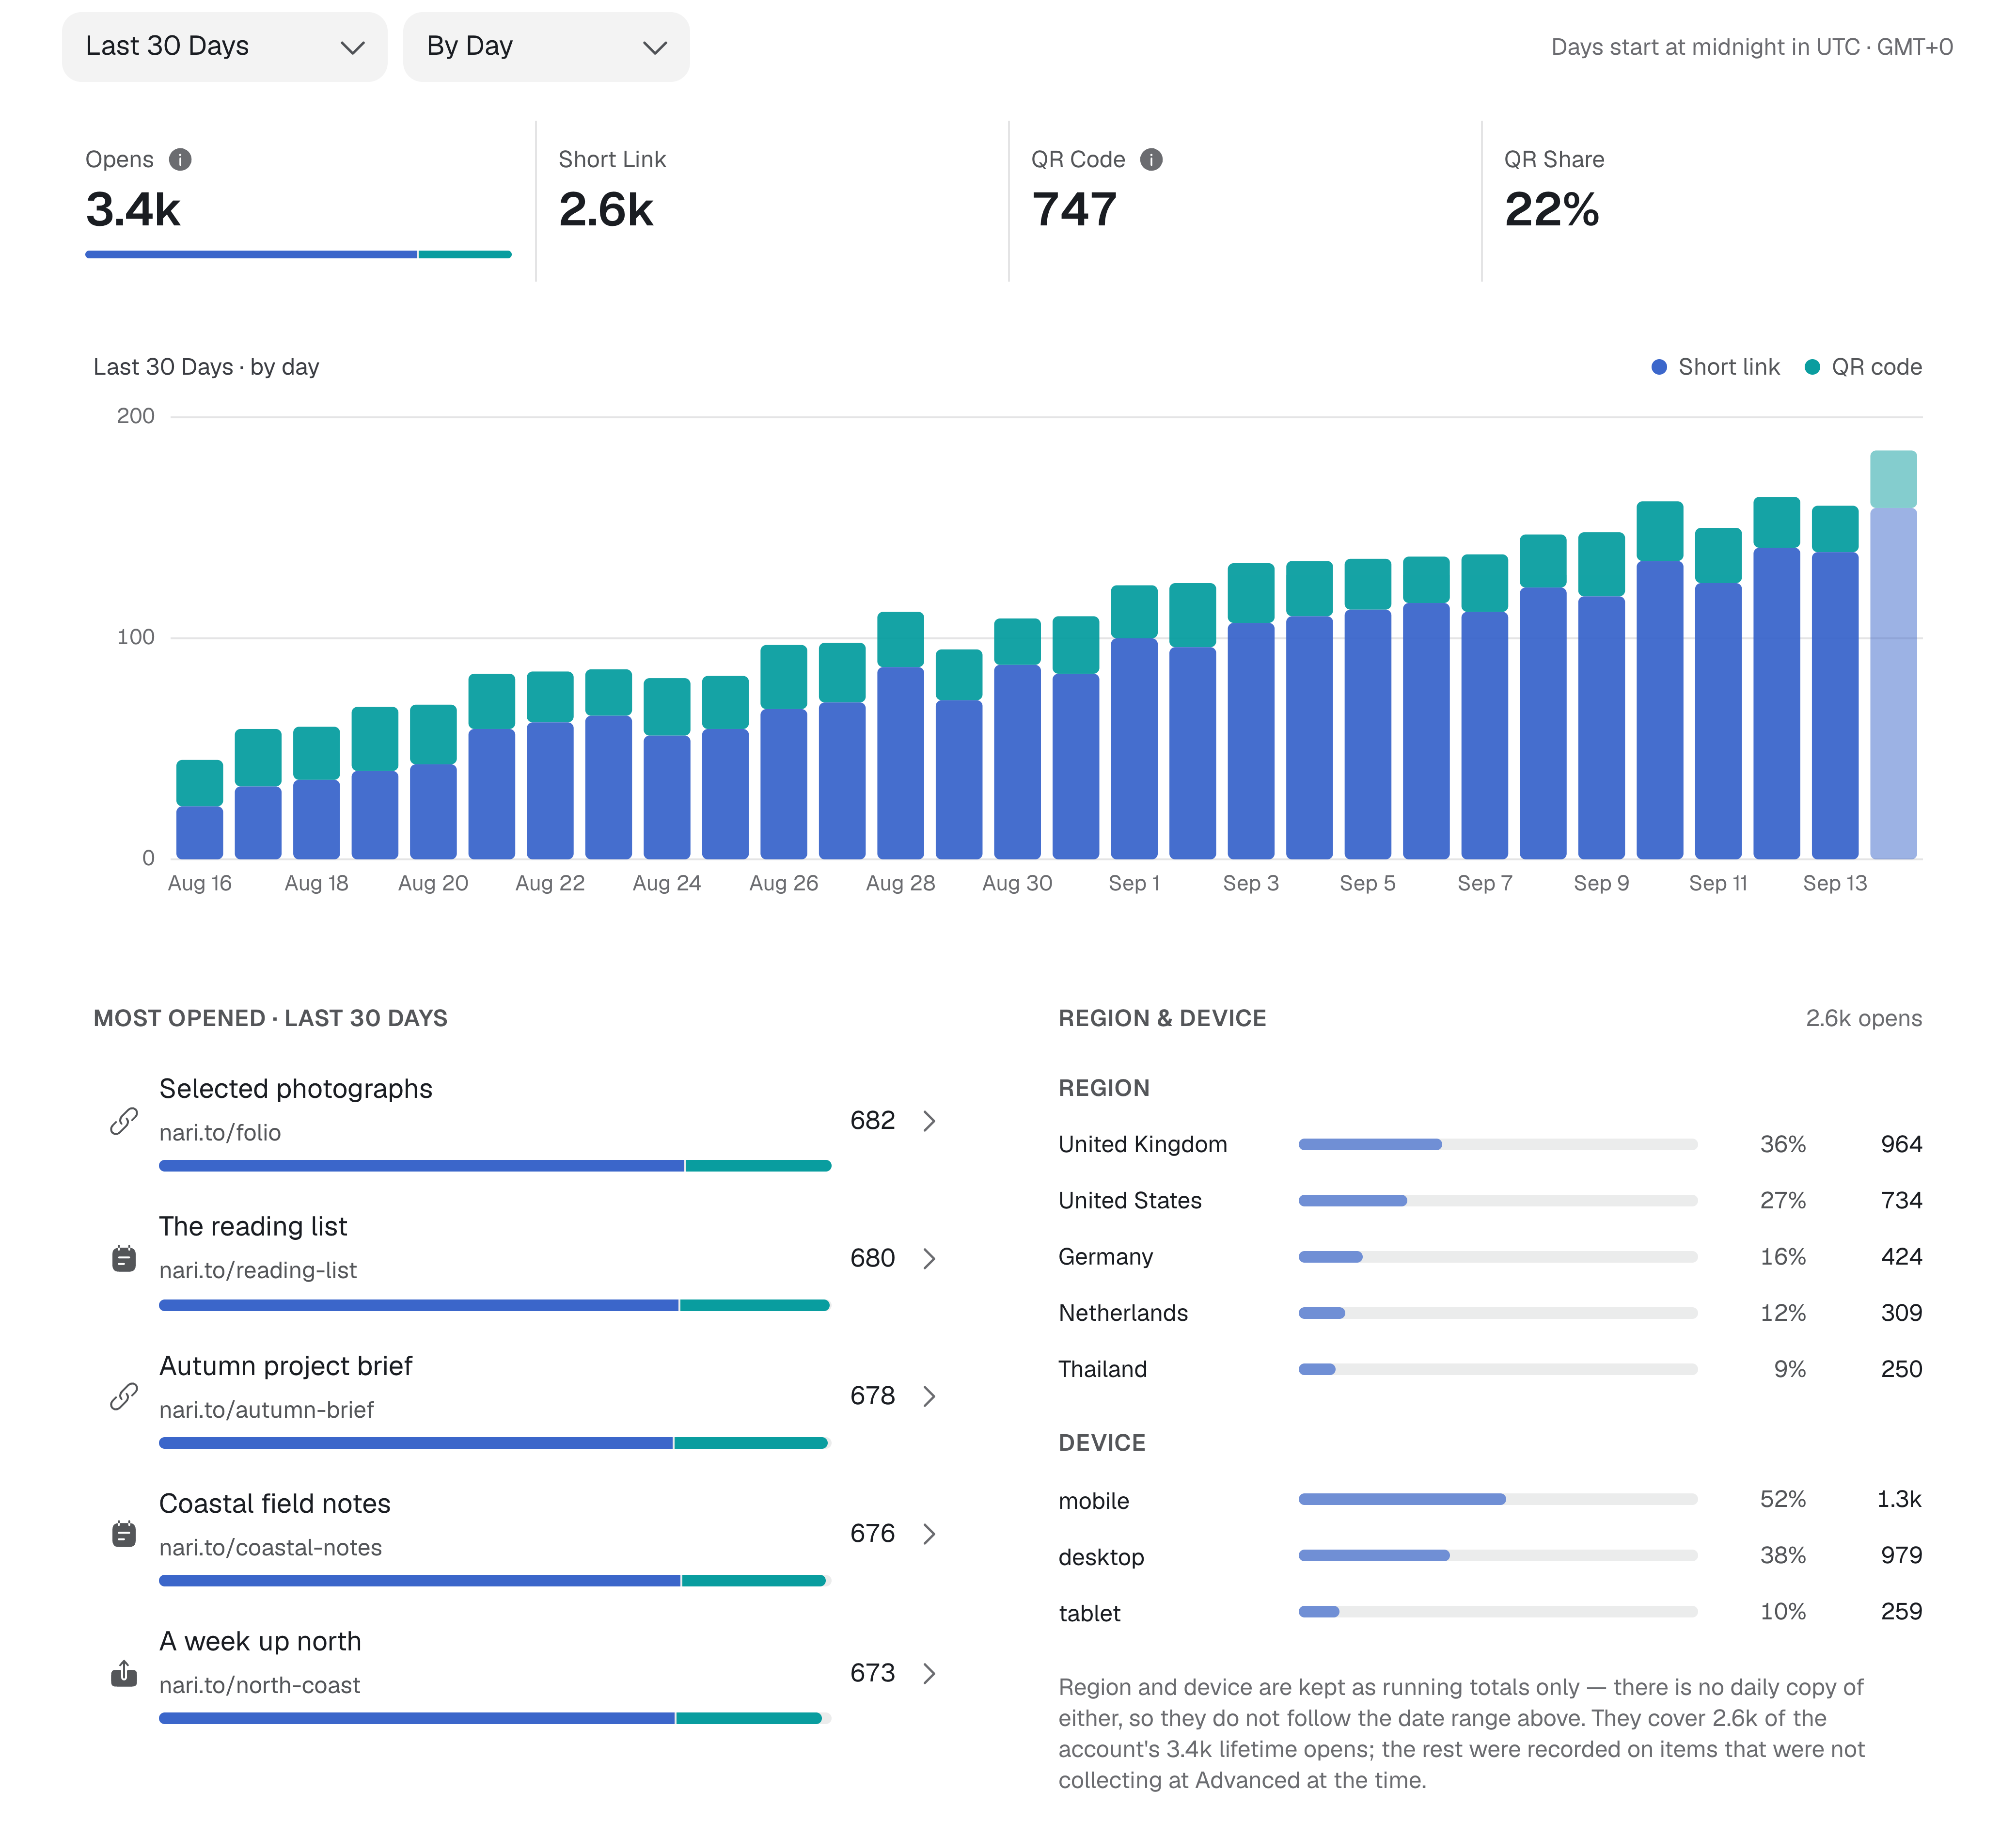
Task: Open the By Day grouping dropdown
Action: [546, 47]
